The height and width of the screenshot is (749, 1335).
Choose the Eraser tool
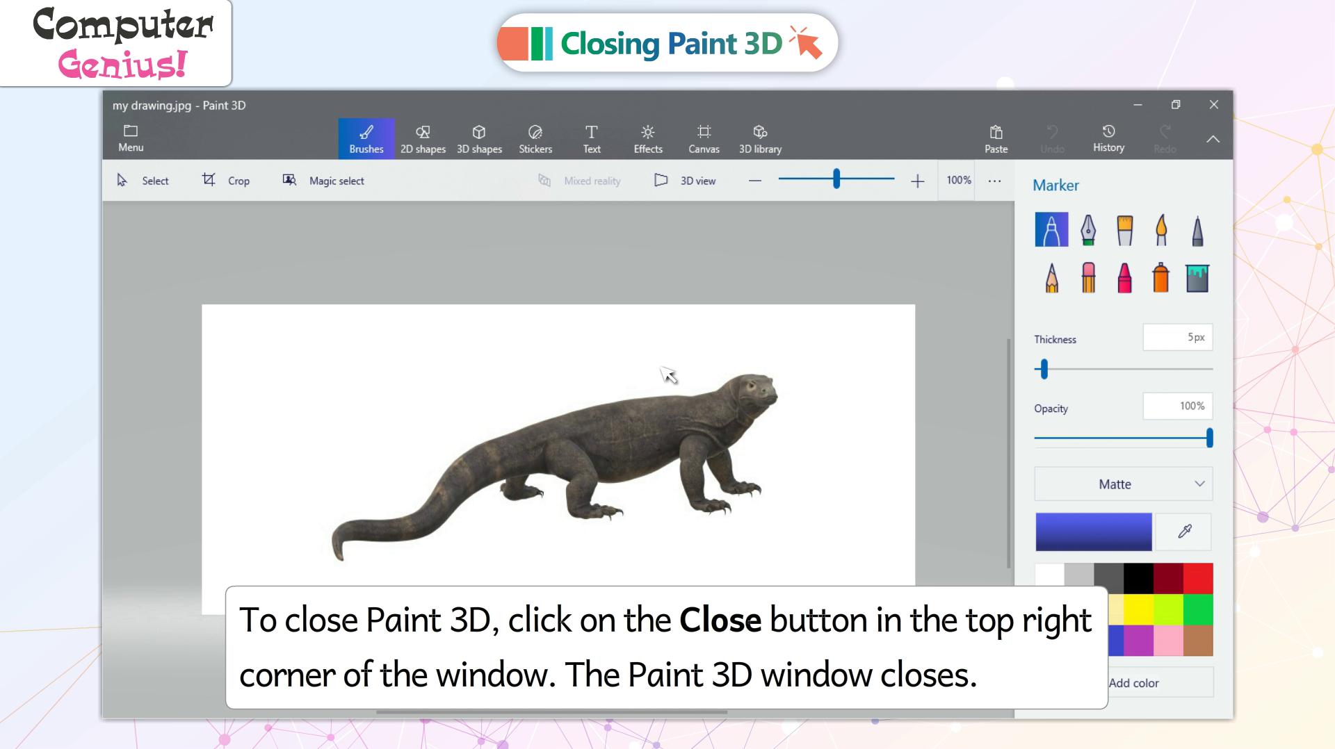(x=1088, y=278)
